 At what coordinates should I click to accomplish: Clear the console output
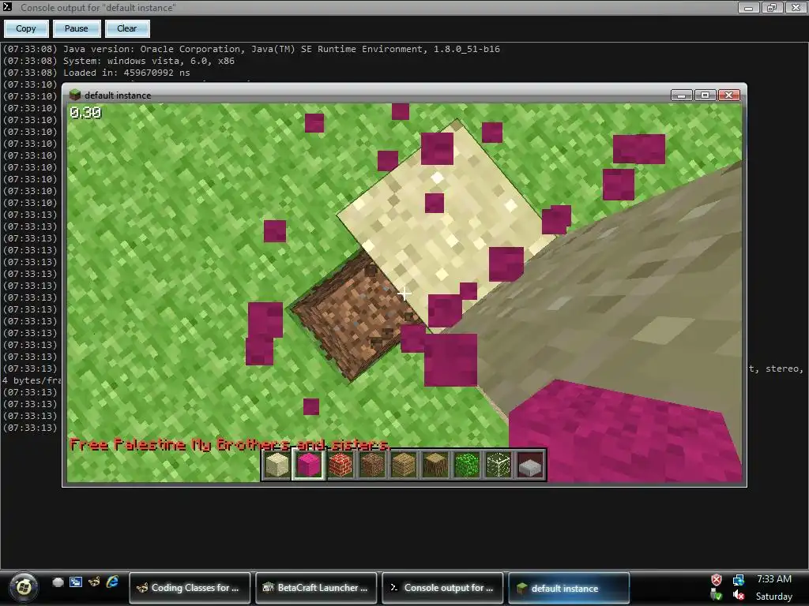127,28
